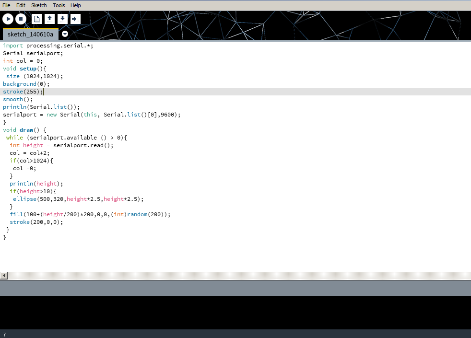
Task: Click the 'ellipse(500,320' line
Action: 78,199
